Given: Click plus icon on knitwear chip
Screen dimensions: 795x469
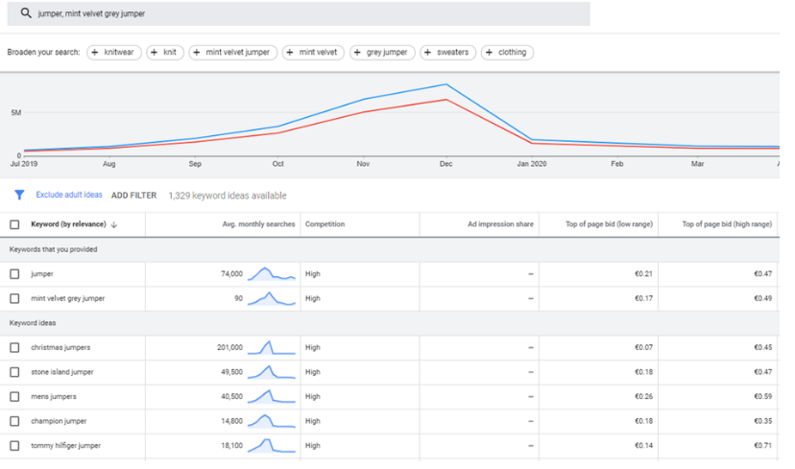Looking at the screenshot, I should tap(96, 53).
